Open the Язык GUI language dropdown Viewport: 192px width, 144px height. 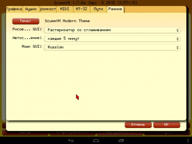point(112,48)
